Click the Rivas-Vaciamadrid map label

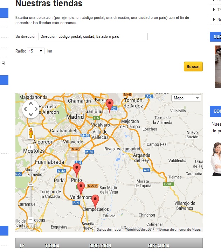pyautogui.click(x=122, y=149)
